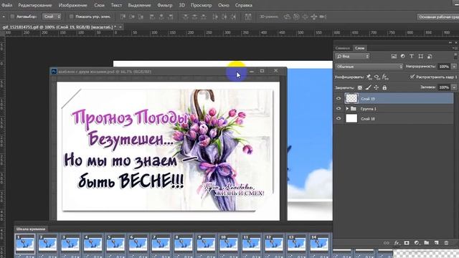
Task: Toggle the layer filter on/off switch
Action: pos(455,56)
